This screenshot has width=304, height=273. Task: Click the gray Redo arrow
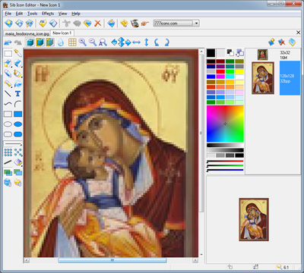tap(17, 42)
